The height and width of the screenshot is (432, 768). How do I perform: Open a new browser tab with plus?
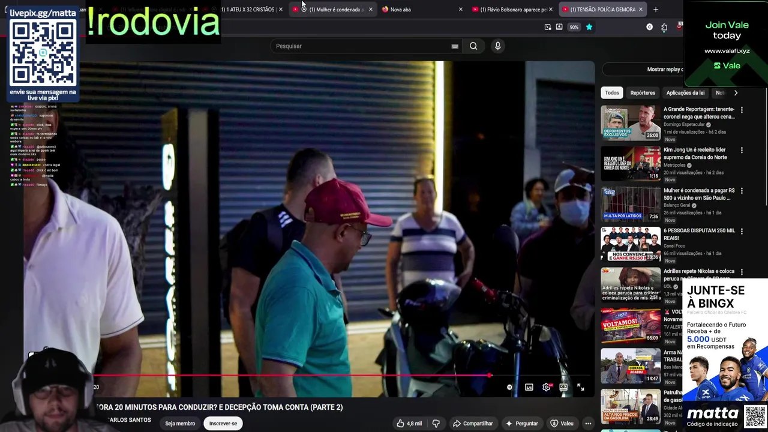point(656,10)
